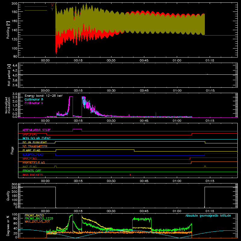Click the Absolute geomagnetic latitude label
241x241 pixels.
point(208,216)
